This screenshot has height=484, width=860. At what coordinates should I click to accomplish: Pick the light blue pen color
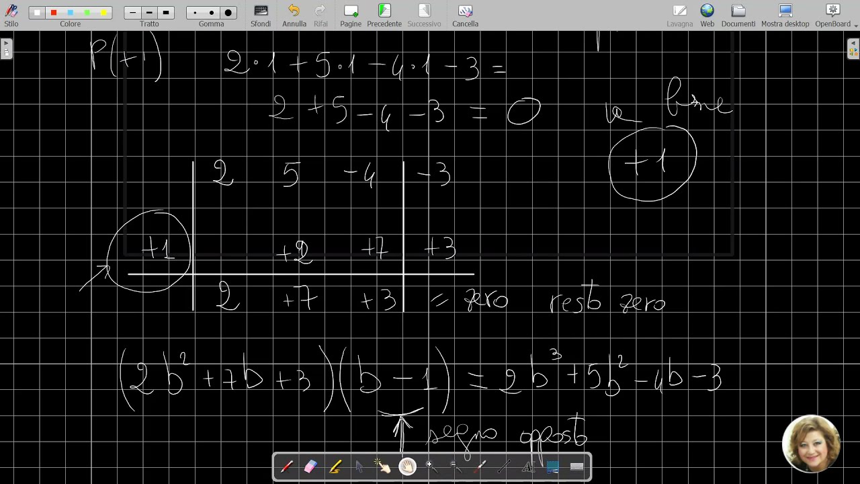tap(71, 13)
